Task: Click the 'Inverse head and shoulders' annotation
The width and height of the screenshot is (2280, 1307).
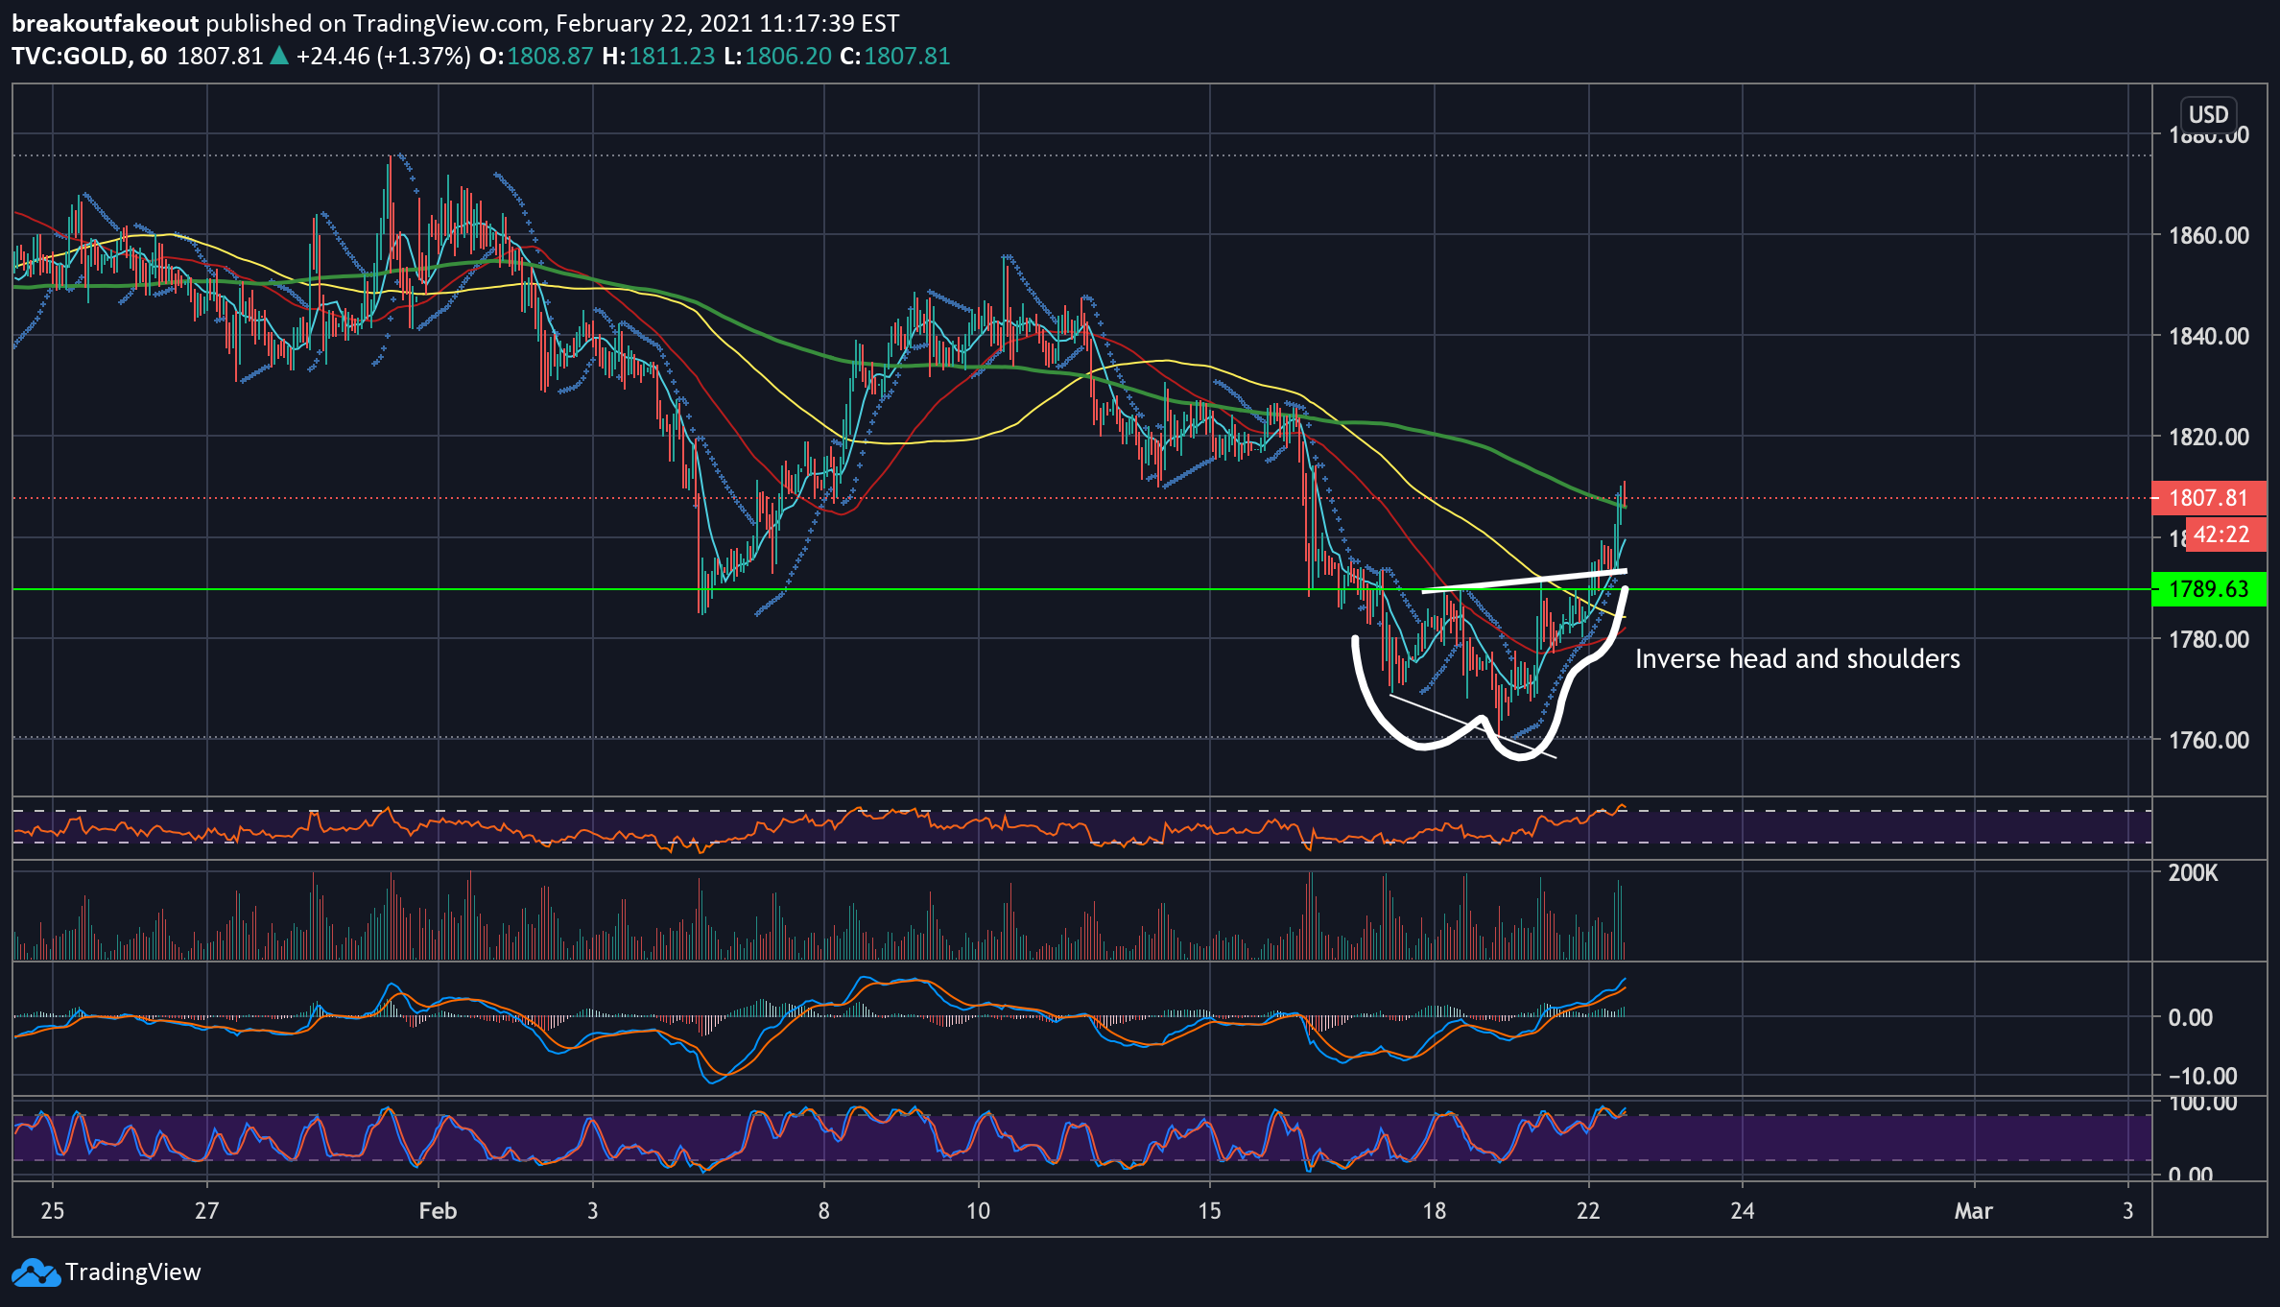Action: click(1797, 658)
